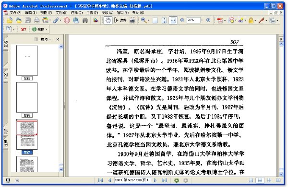Click the Save floppy disk icon
The width and height of the screenshot is (288, 188).
point(28,20)
